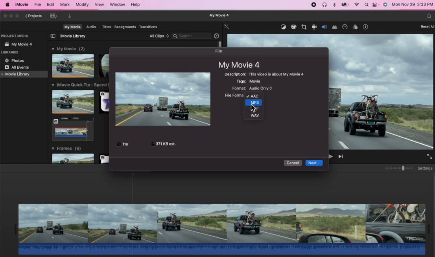Click the screen recording stop icon
This screenshot has width=435, height=257.
(x=314, y=4)
